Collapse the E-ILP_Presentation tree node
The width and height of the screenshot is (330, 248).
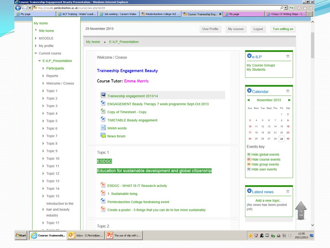[40, 61]
